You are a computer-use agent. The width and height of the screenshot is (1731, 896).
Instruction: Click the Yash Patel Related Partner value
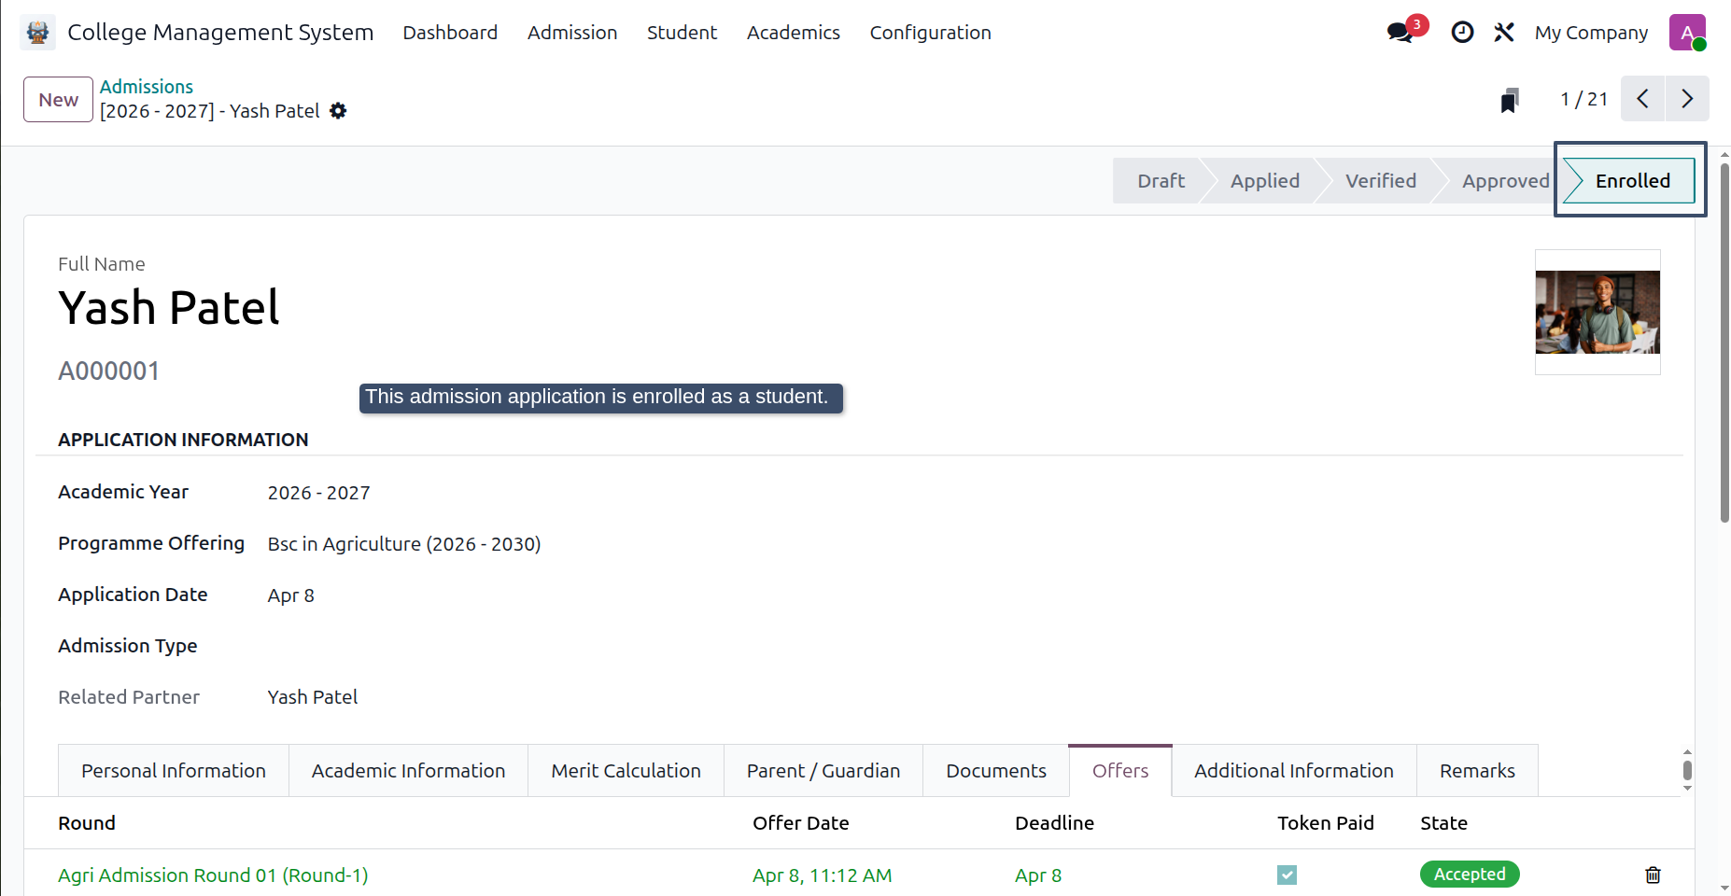click(x=313, y=697)
